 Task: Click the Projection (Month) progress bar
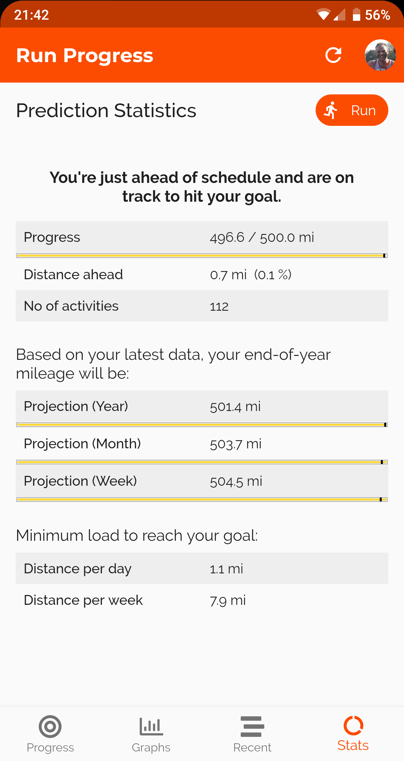pos(202,462)
